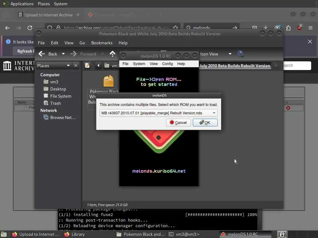
Task: Click the file manager search magnifier icon
Action: pos(240,54)
